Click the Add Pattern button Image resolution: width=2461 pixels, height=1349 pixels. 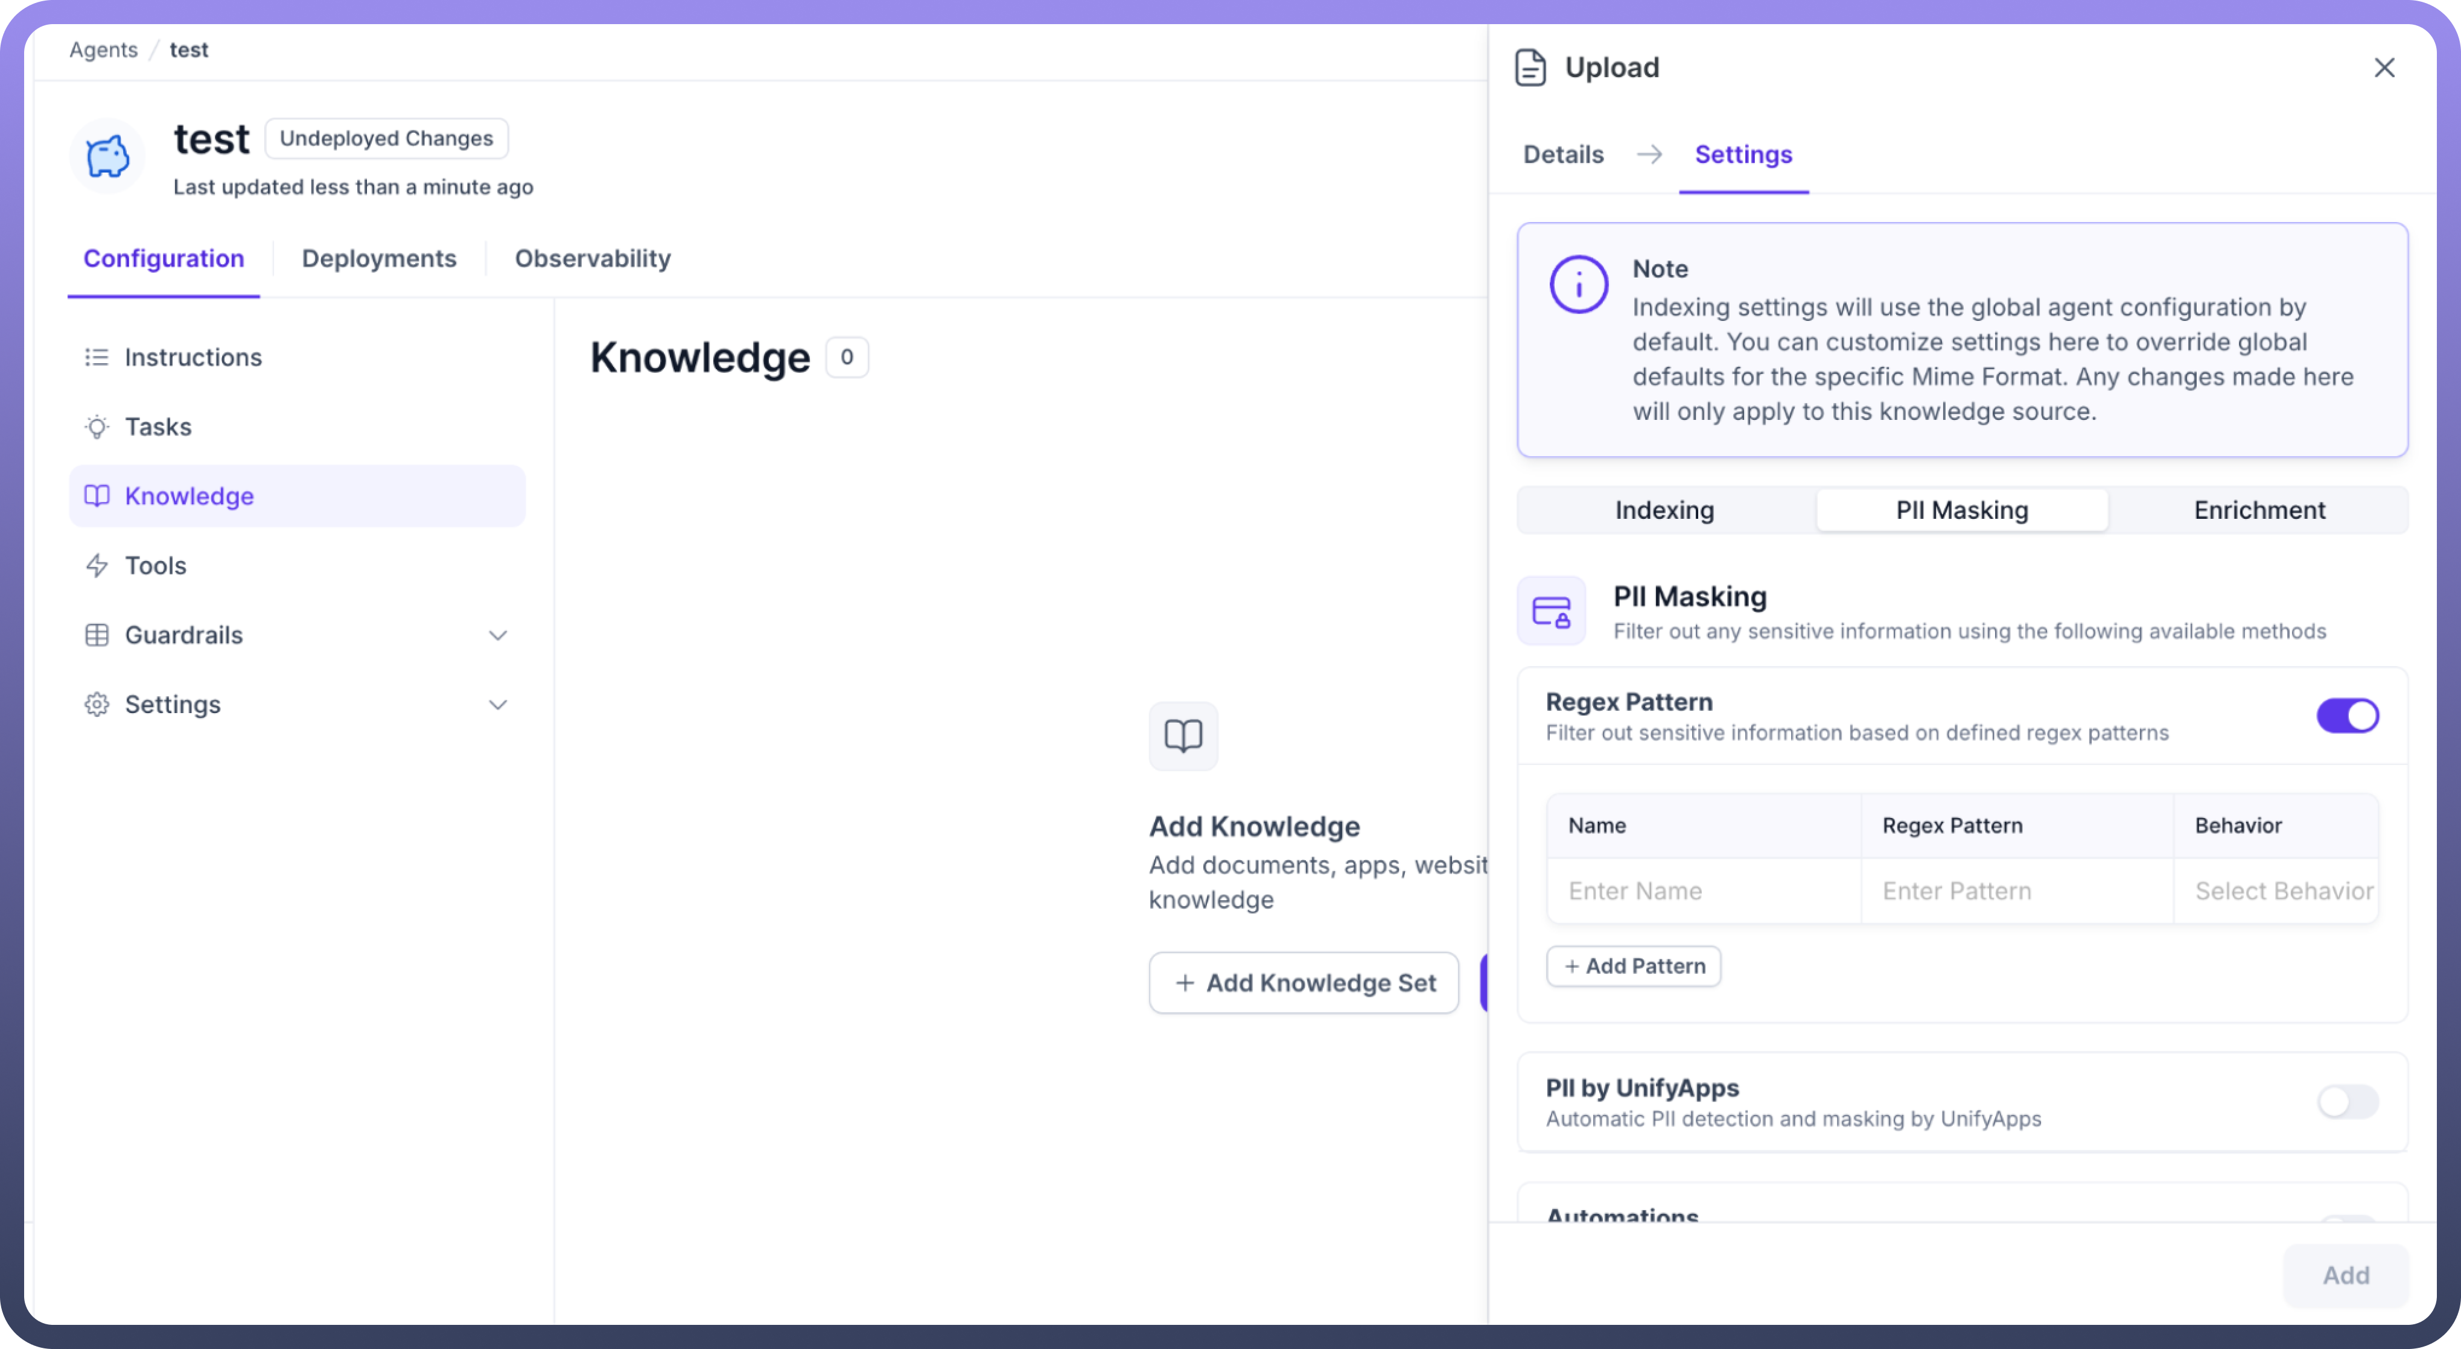pyautogui.click(x=1634, y=966)
